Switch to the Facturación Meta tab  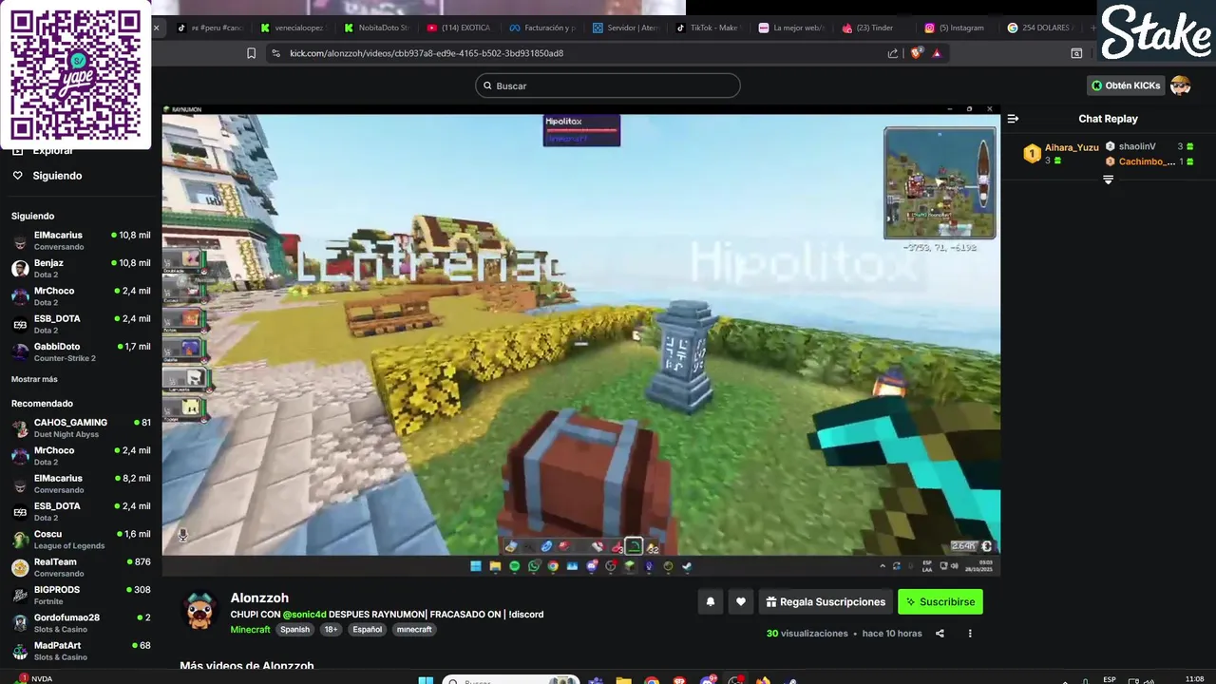click(542, 28)
